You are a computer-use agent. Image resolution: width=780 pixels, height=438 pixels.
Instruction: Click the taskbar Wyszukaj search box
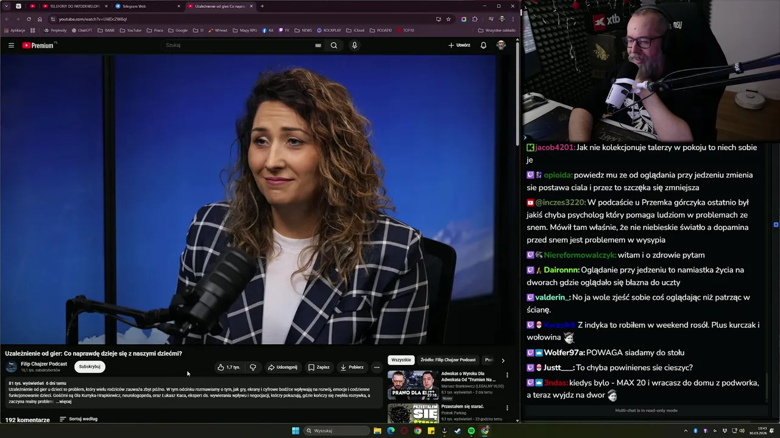(x=337, y=431)
